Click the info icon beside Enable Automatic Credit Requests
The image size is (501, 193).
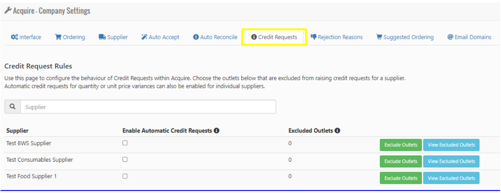(216, 131)
